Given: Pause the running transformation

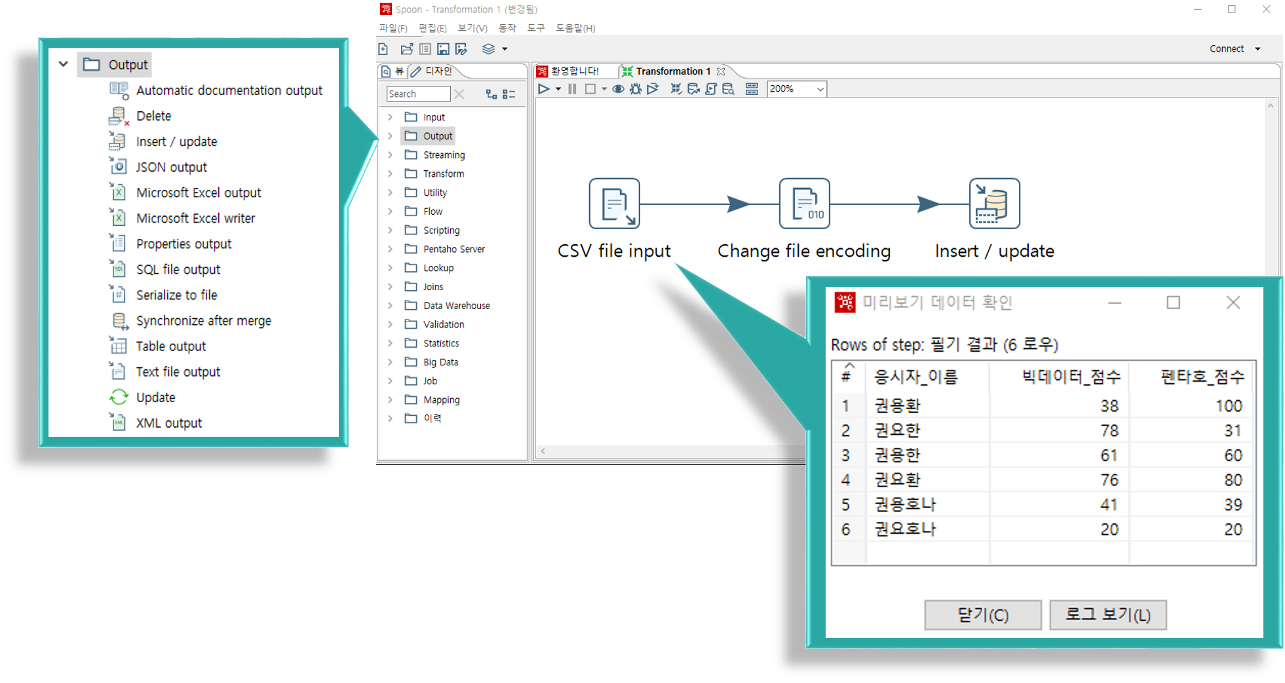Looking at the screenshot, I should (572, 89).
